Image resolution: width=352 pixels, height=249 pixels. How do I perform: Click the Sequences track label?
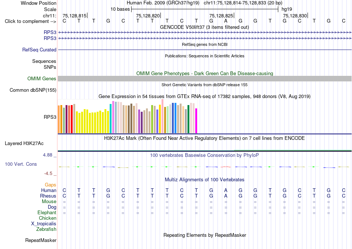click(x=44, y=61)
